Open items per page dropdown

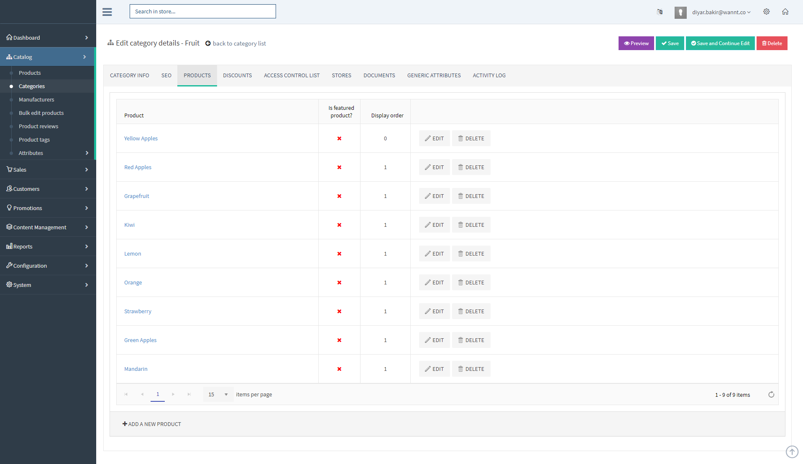218,394
